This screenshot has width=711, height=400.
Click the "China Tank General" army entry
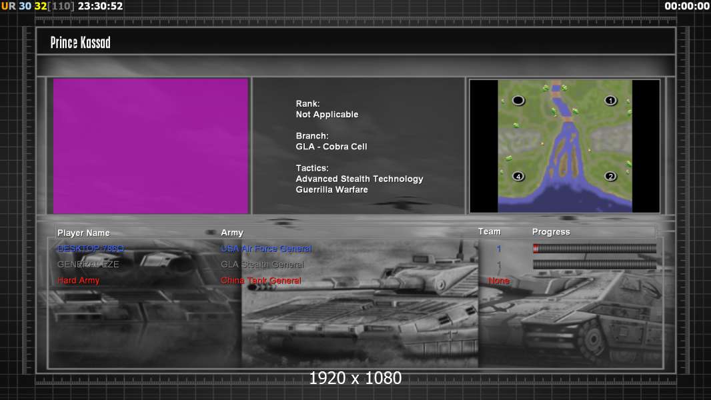pyautogui.click(x=261, y=281)
